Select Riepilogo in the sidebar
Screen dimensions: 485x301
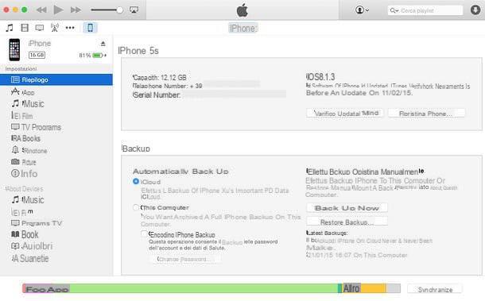pos(56,79)
